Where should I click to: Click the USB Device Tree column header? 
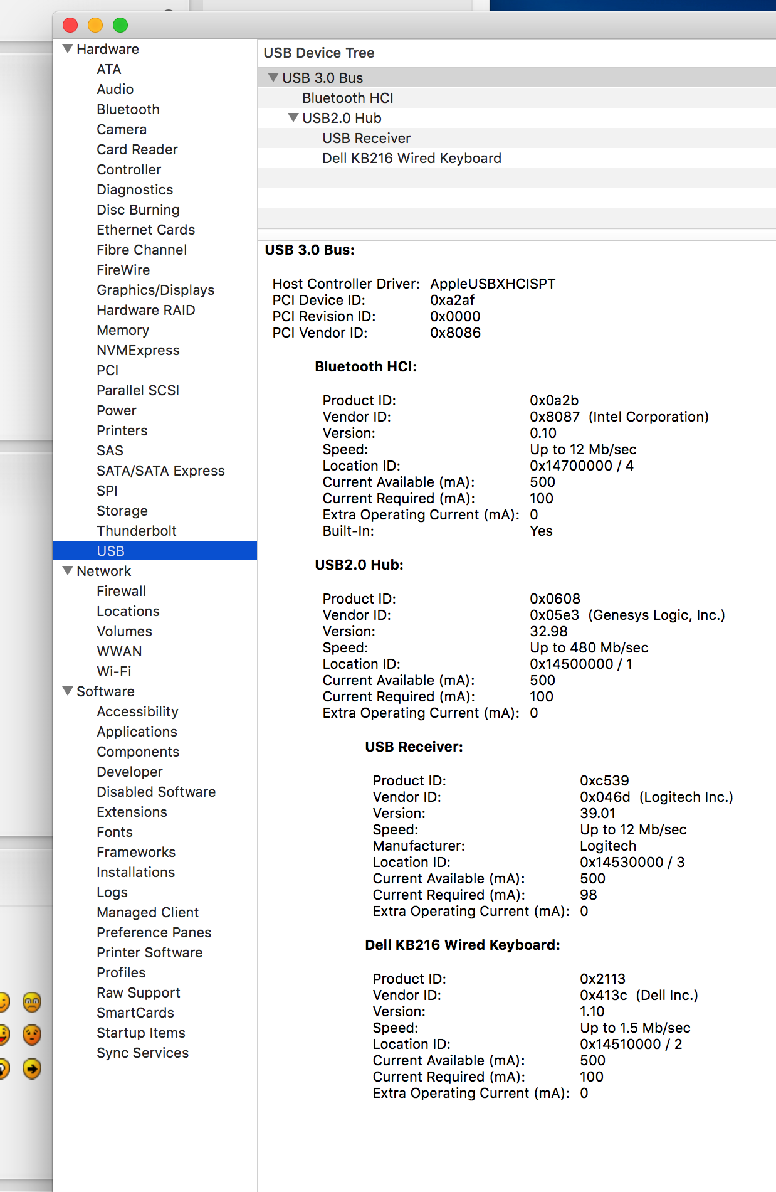point(318,53)
